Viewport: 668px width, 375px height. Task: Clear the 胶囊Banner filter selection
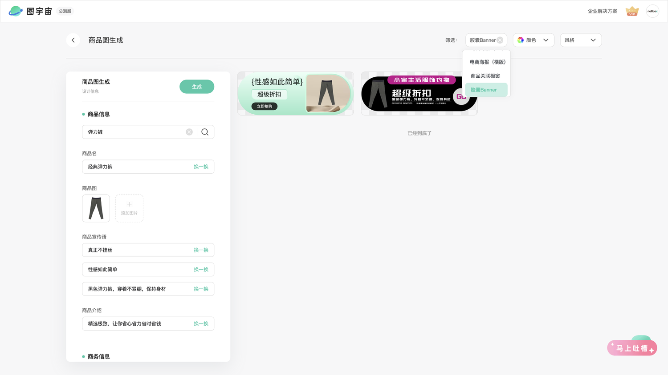500,40
